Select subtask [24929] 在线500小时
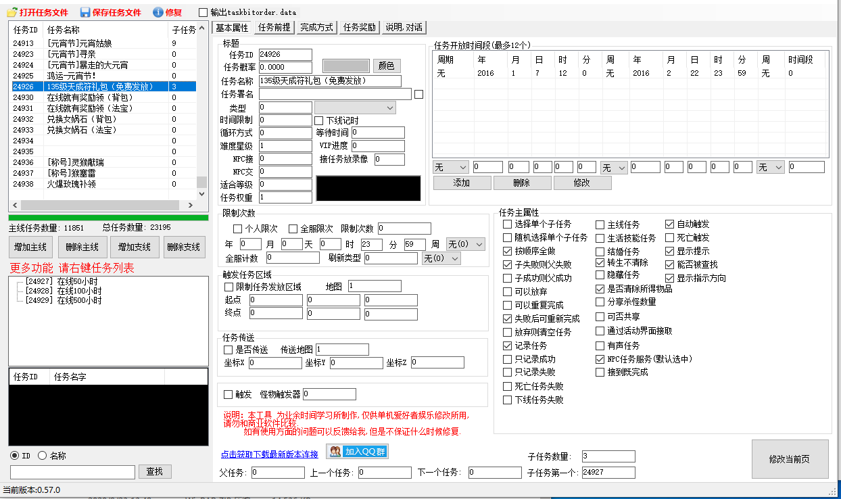The image size is (841, 499). tap(64, 300)
